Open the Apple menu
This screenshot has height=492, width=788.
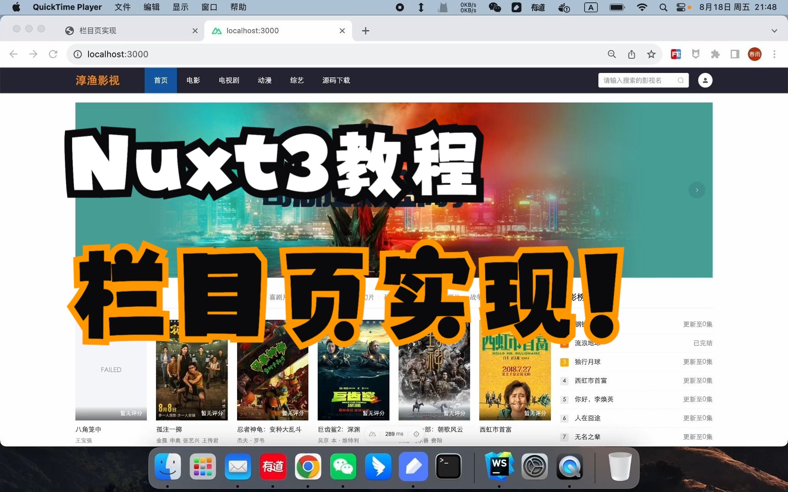[x=16, y=7]
